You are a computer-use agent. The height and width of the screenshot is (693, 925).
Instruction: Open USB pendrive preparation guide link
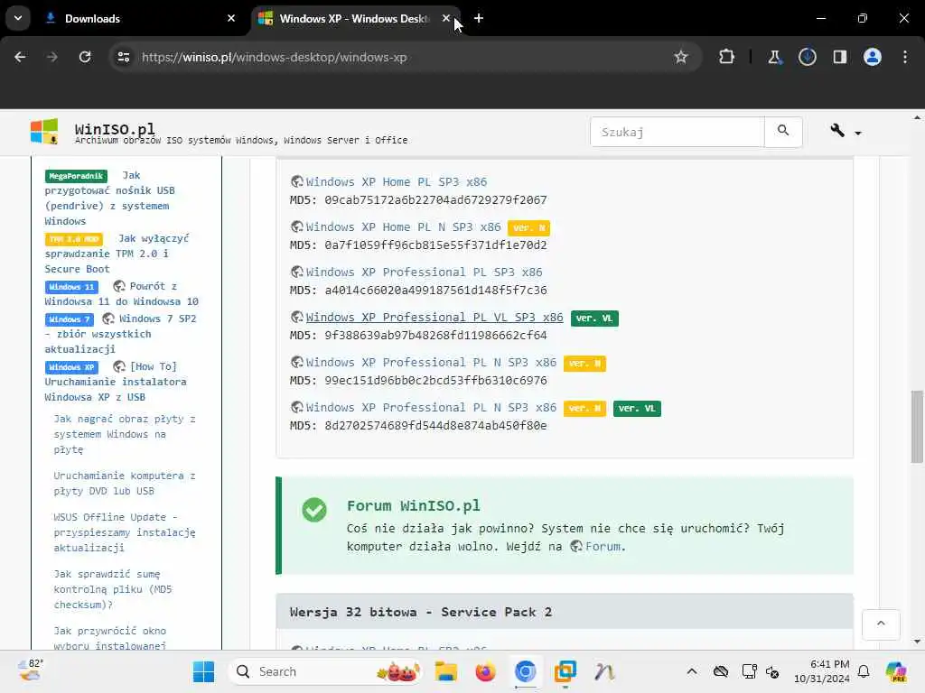(x=110, y=199)
